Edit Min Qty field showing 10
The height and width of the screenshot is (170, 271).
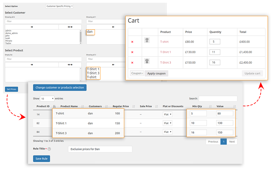click(x=198, y=123)
